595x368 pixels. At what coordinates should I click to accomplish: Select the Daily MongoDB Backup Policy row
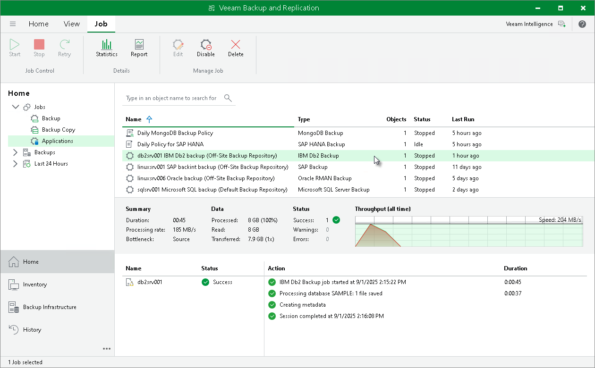coord(175,133)
